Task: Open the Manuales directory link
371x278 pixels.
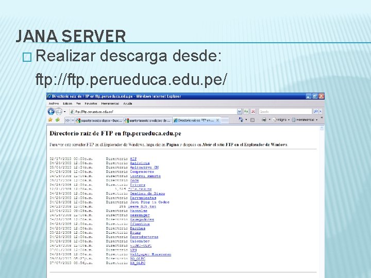Action: tap(139, 211)
